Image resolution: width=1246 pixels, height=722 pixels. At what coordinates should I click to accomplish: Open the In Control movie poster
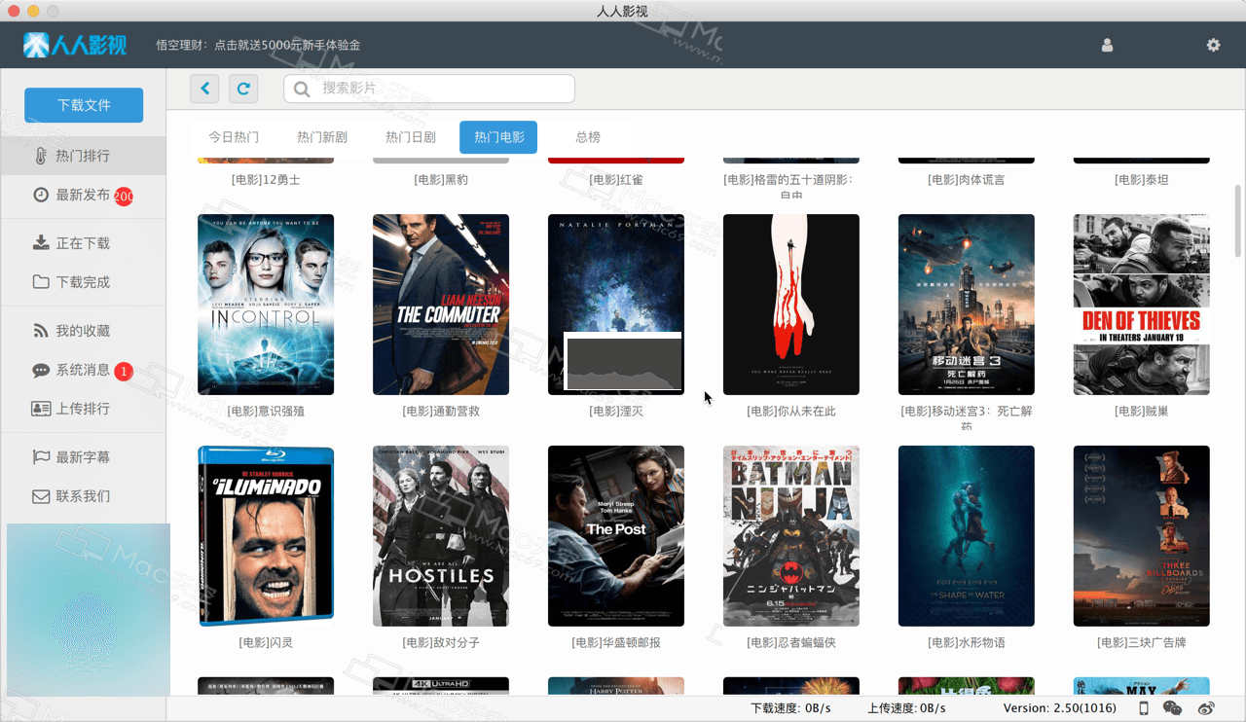[x=266, y=305]
